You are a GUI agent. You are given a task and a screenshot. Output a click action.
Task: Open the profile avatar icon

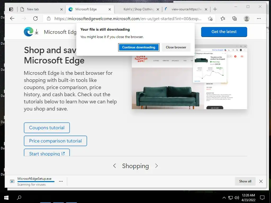[x=247, y=19]
